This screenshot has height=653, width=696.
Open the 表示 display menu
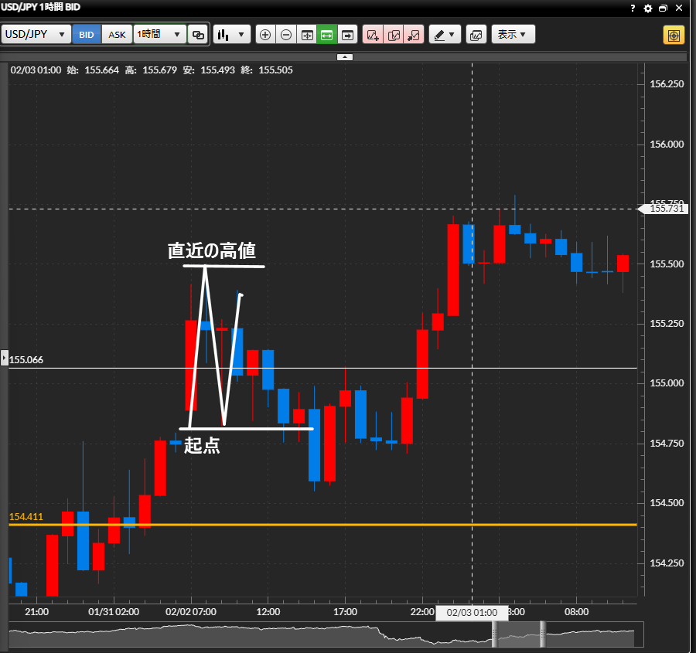tap(513, 35)
